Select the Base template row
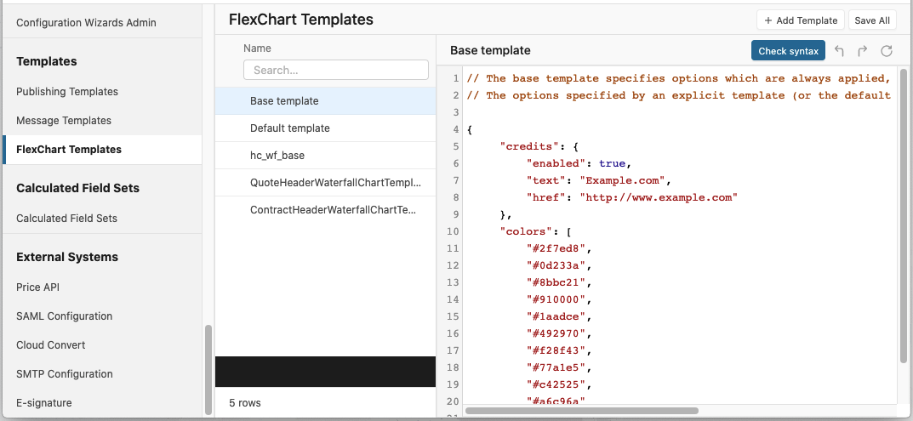This screenshot has width=913, height=421. pyautogui.click(x=326, y=100)
